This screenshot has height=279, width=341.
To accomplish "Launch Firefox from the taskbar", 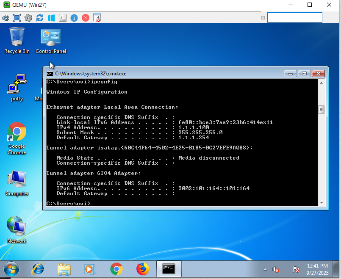I will point(143,269).
